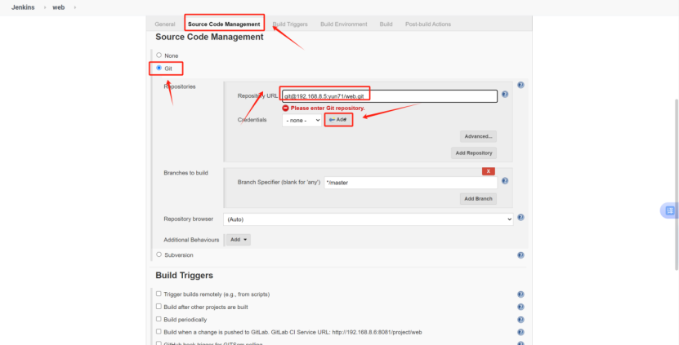Expand the Repository browser Auto dropdown

[368, 219]
